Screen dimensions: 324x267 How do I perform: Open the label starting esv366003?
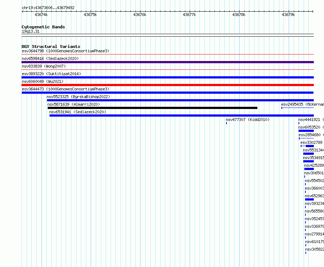pyautogui.click(x=314, y=188)
